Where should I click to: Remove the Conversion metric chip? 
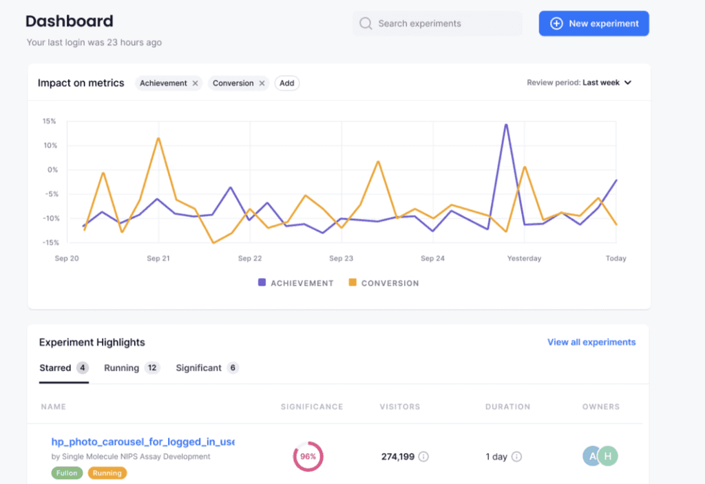tap(262, 83)
